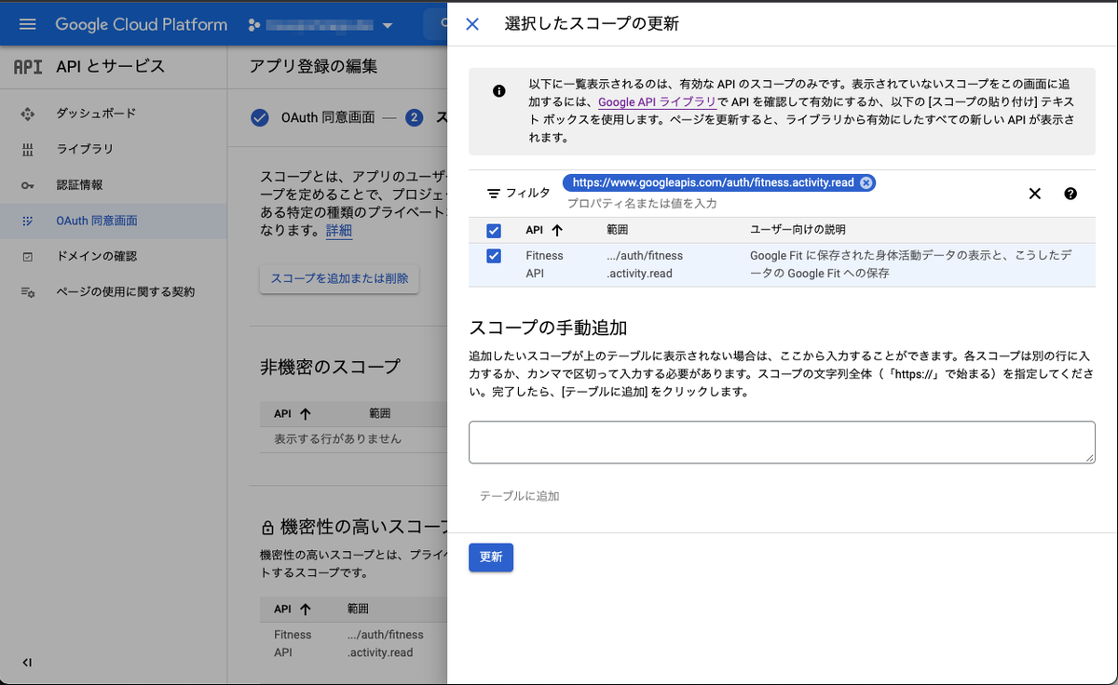Open the Google API ライブラリ link
Viewport: 1118px width, 685px height.
(657, 101)
